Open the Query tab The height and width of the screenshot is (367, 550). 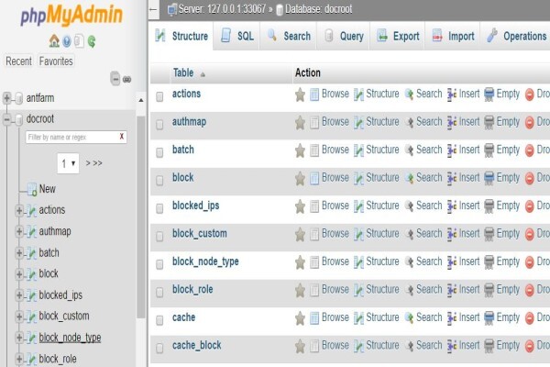point(344,36)
